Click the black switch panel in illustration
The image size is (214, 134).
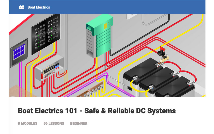tap(46, 31)
